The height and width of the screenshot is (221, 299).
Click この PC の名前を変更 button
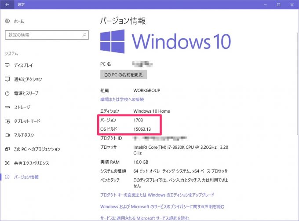tap(124, 75)
